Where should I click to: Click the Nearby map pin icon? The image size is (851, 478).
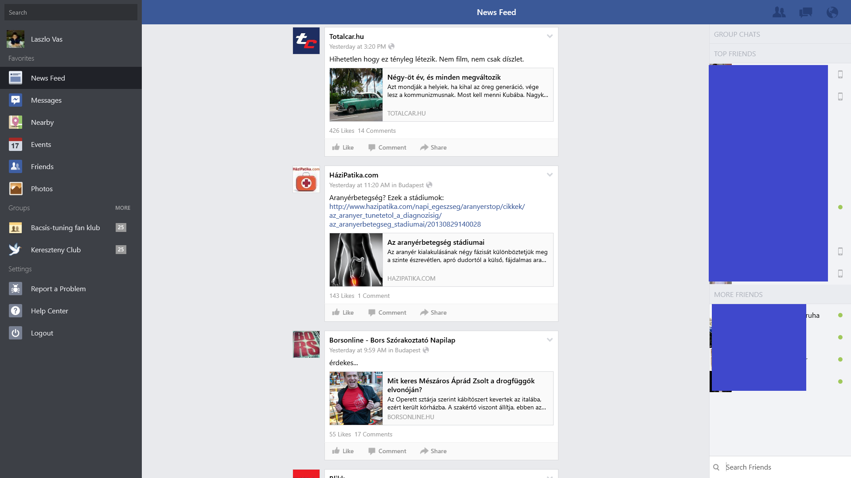16,122
